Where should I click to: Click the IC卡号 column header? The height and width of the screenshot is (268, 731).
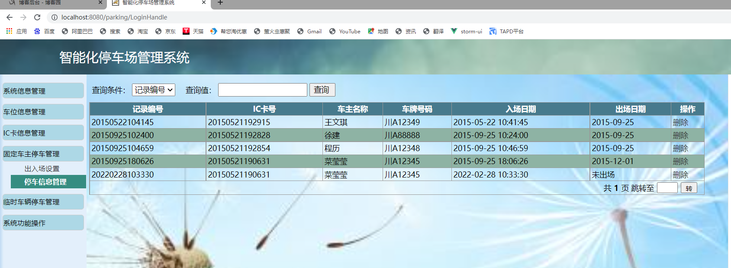pos(264,109)
